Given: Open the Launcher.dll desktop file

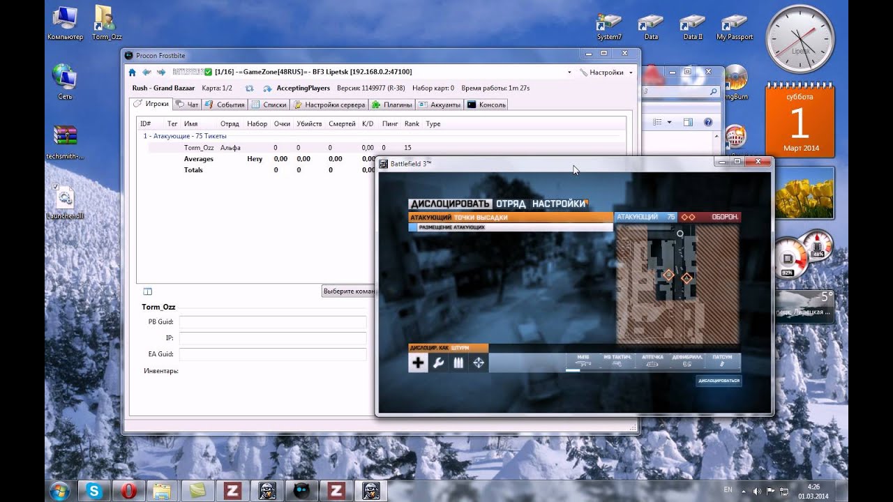Looking at the screenshot, I should [x=65, y=201].
